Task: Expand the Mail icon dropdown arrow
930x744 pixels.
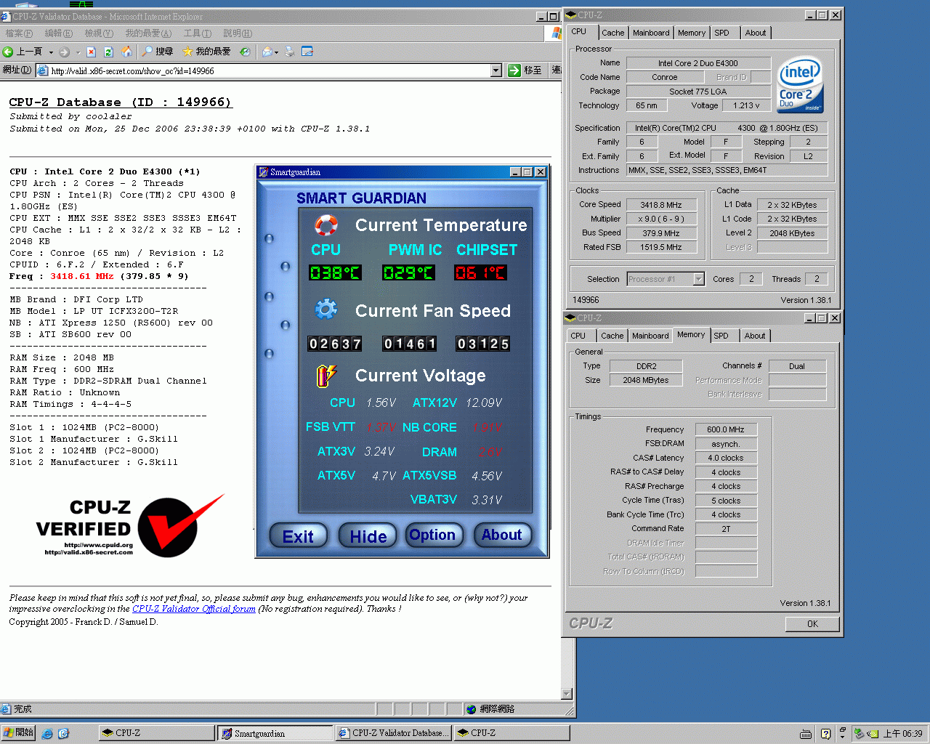Action: pos(277,52)
